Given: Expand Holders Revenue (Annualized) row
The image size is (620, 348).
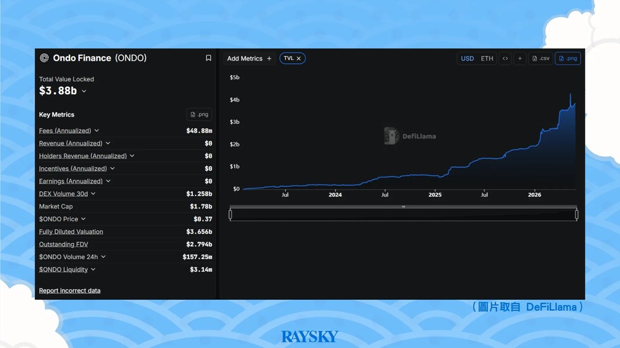Looking at the screenshot, I should [132, 155].
